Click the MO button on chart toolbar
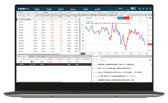This screenshot has height=103, width=168. (116, 18)
